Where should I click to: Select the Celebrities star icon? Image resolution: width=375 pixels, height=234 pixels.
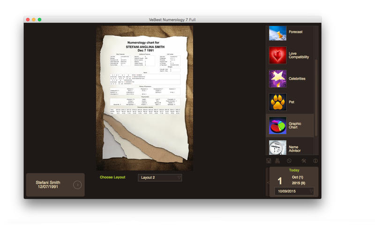click(x=277, y=79)
